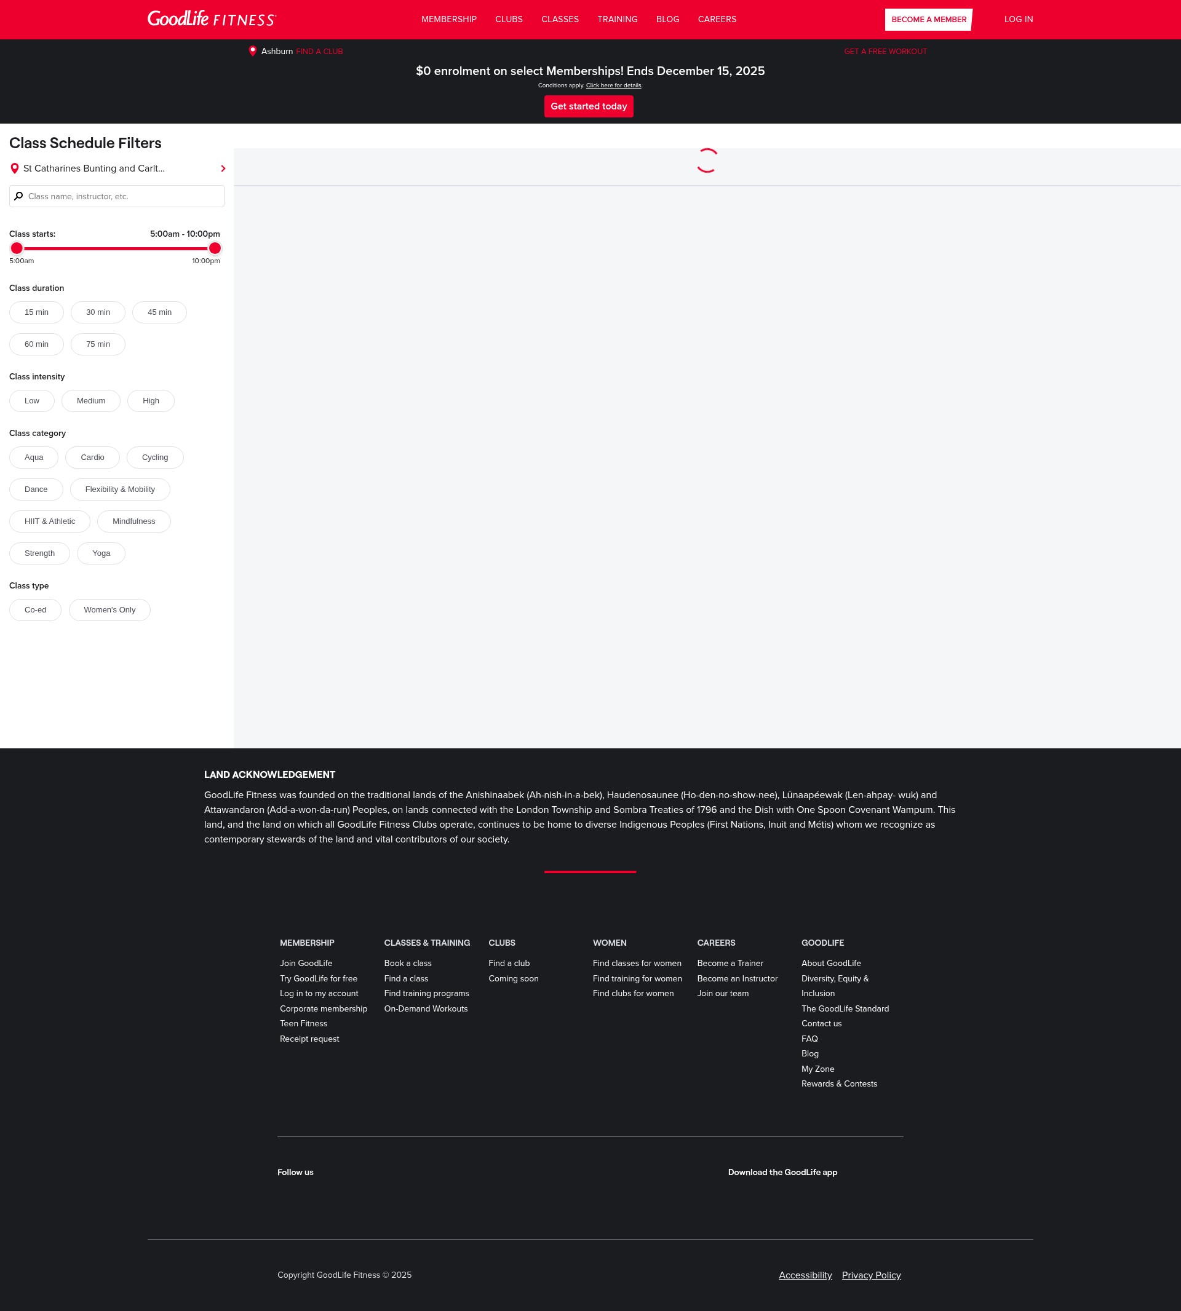
Task: Open Rewards & Contests footer link
Action: click(x=839, y=1084)
